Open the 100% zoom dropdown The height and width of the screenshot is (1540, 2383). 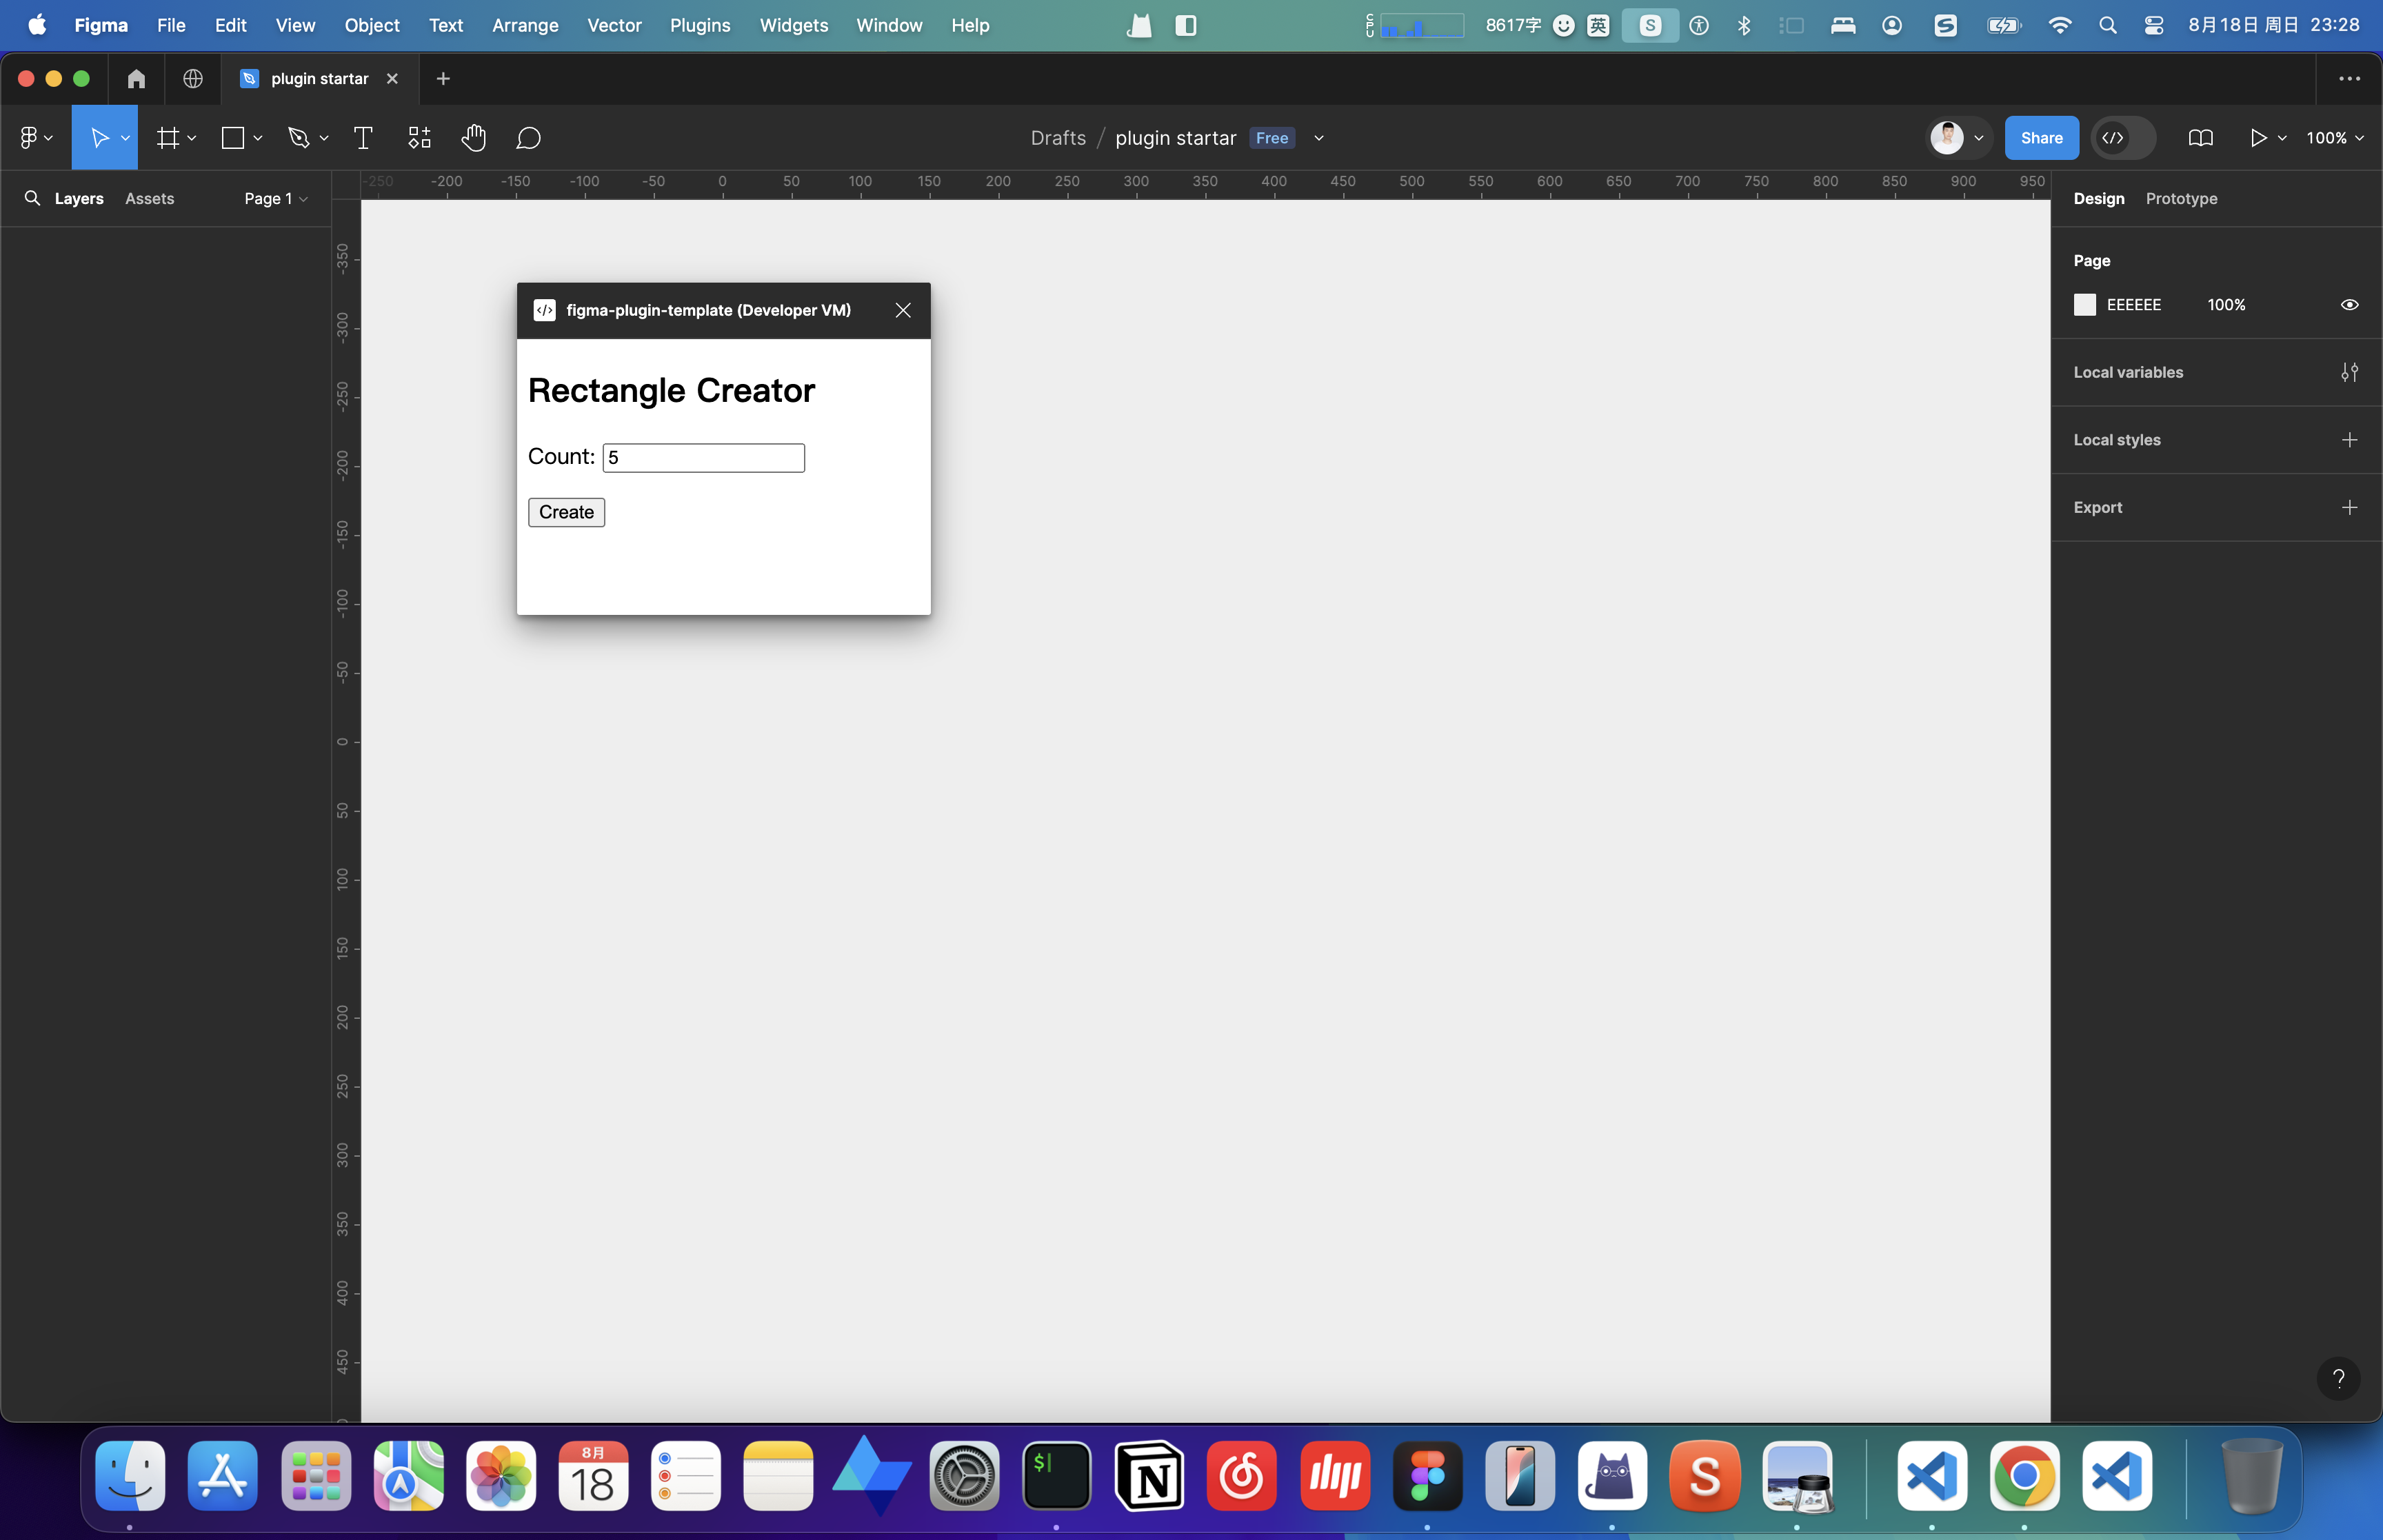(2334, 138)
